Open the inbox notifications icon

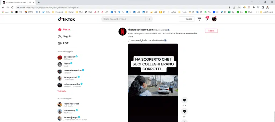[206, 19]
